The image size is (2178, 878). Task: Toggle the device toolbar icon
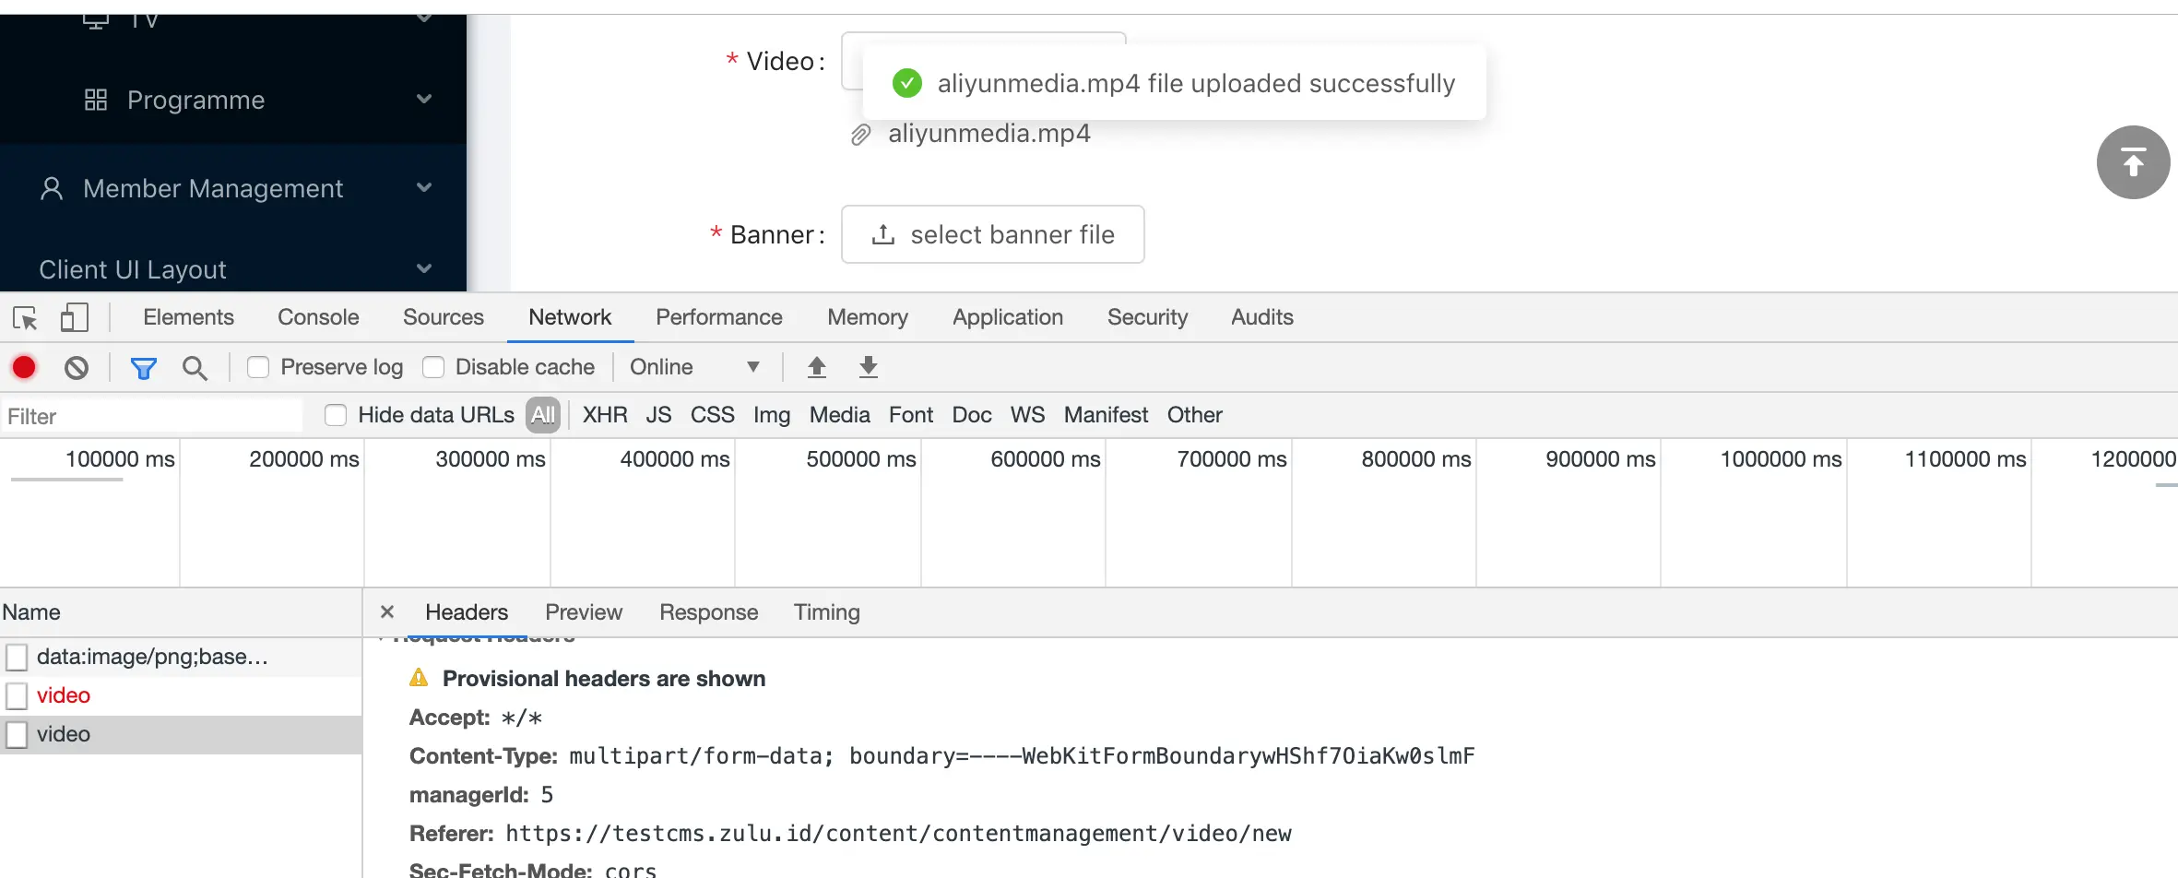(x=74, y=318)
